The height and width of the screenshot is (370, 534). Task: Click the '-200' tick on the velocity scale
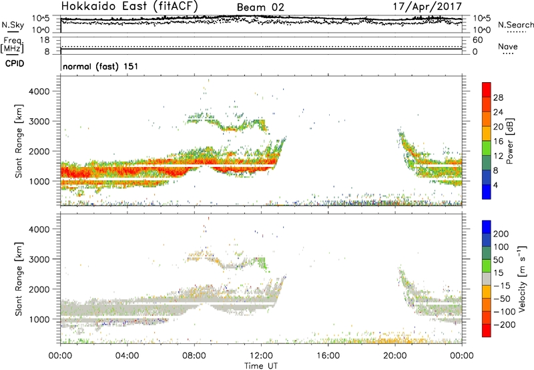click(505, 325)
